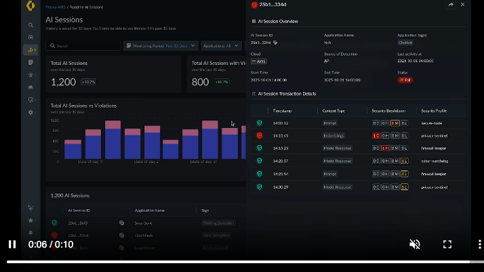484x272 pixels.
Task: Open the settings gear in sidebar
Action: point(31,112)
